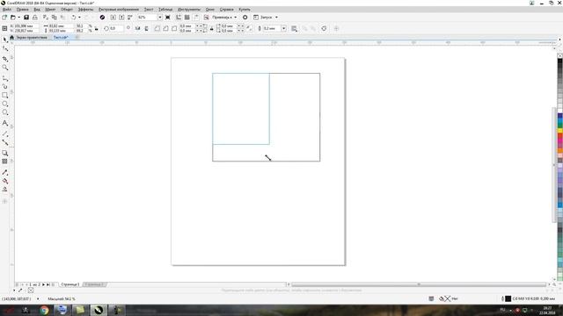Image resolution: width=563 pixels, height=316 pixels.
Task: Toggle scalloped corner style
Action: point(166,28)
